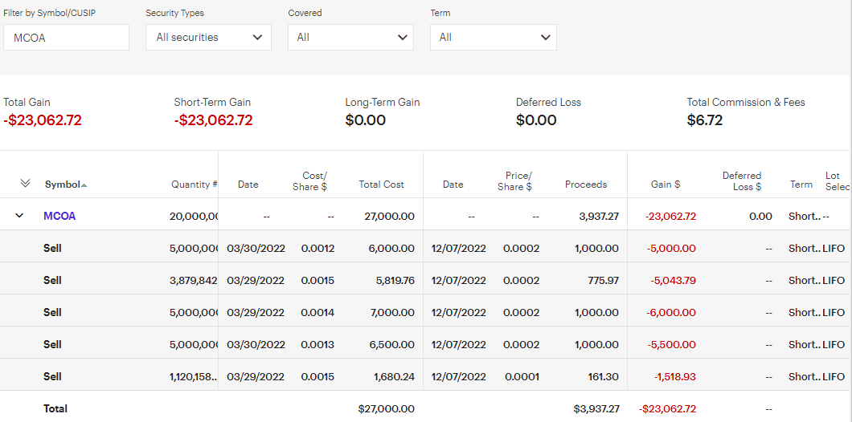Image resolution: width=852 pixels, height=422 pixels.
Task: Collapse the MCOA row chevron
Action: [x=19, y=215]
